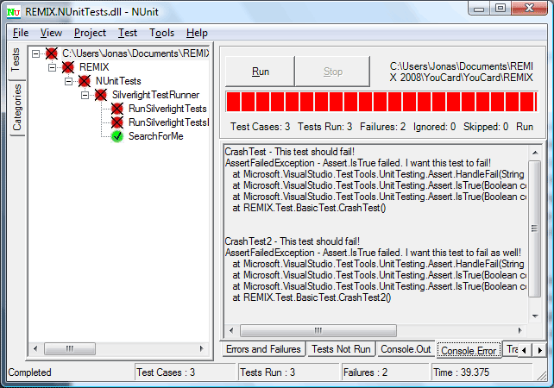
Task: Collapse the NUnitTests tree node
Action: pyautogui.click(x=68, y=81)
